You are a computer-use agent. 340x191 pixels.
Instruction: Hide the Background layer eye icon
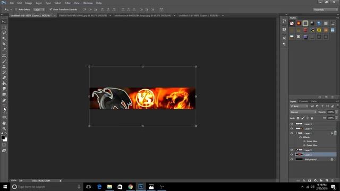(292, 159)
